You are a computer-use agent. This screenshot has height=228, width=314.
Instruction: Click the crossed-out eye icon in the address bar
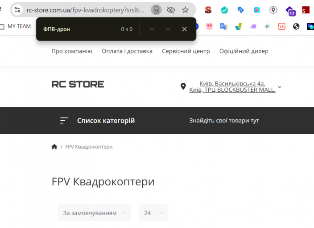click(171, 10)
